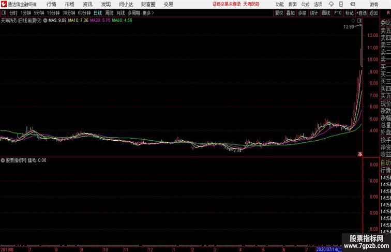Expand MA indicator settings circle arrow

coord(45,21)
